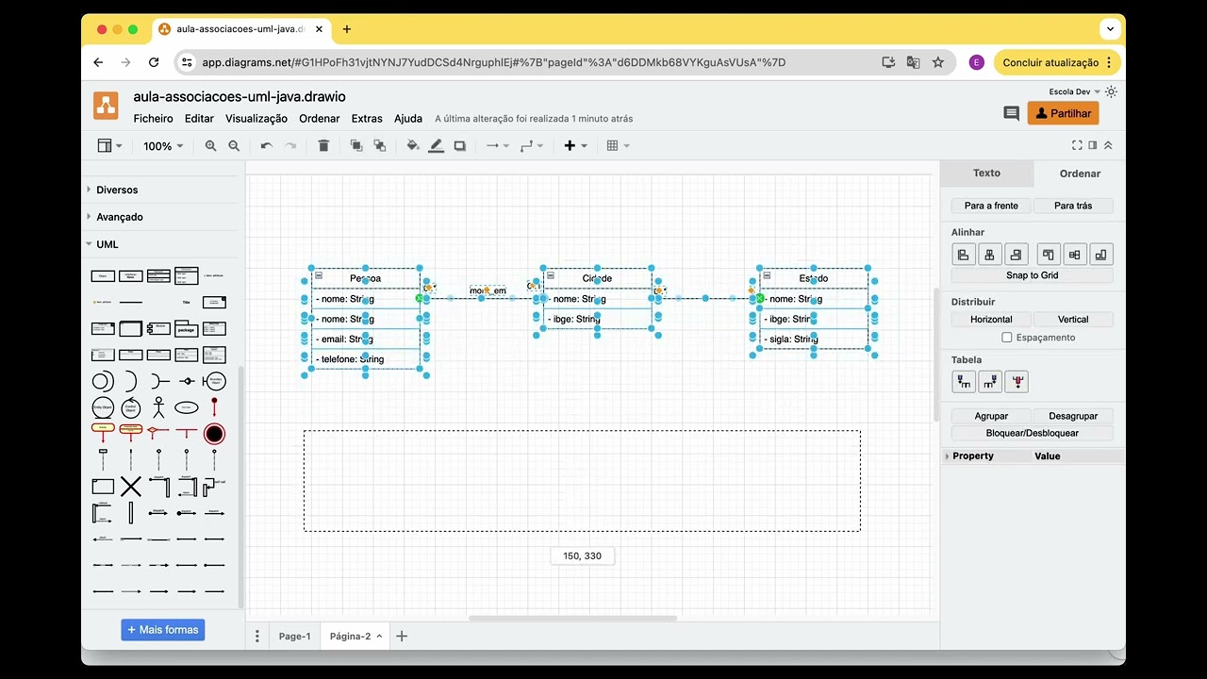The height and width of the screenshot is (679, 1207).
Task: Open the table grid dropdown
Action: coord(619,146)
